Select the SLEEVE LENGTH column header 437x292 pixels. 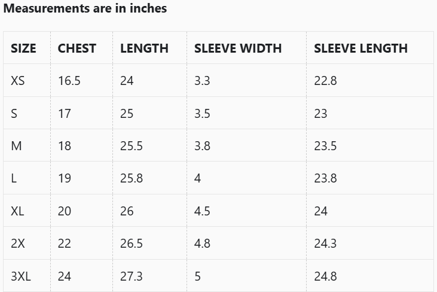click(360, 48)
